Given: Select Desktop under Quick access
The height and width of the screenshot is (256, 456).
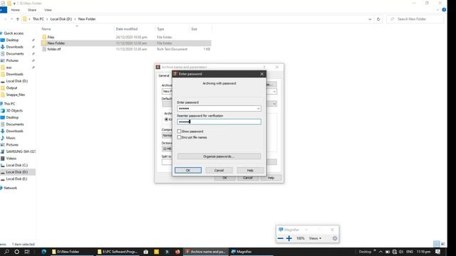Looking at the screenshot, I should pos(12,40).
